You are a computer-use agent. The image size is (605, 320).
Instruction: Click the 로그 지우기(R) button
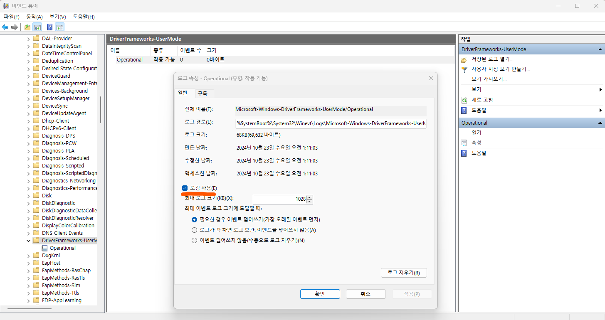404,273
